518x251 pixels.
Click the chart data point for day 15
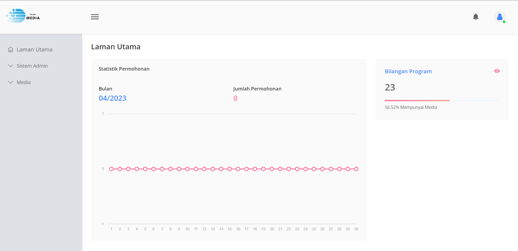click(x=230, y=169)
